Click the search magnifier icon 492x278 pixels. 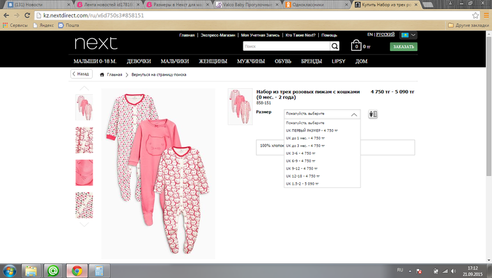335,46
